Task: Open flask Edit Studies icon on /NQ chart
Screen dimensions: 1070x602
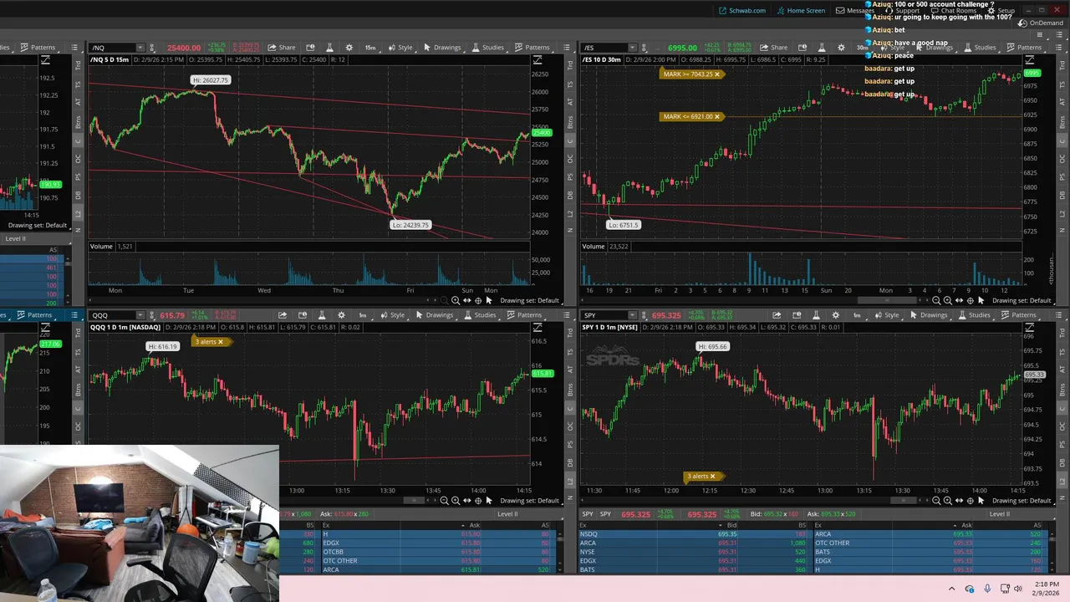Action: pos(329,48)
